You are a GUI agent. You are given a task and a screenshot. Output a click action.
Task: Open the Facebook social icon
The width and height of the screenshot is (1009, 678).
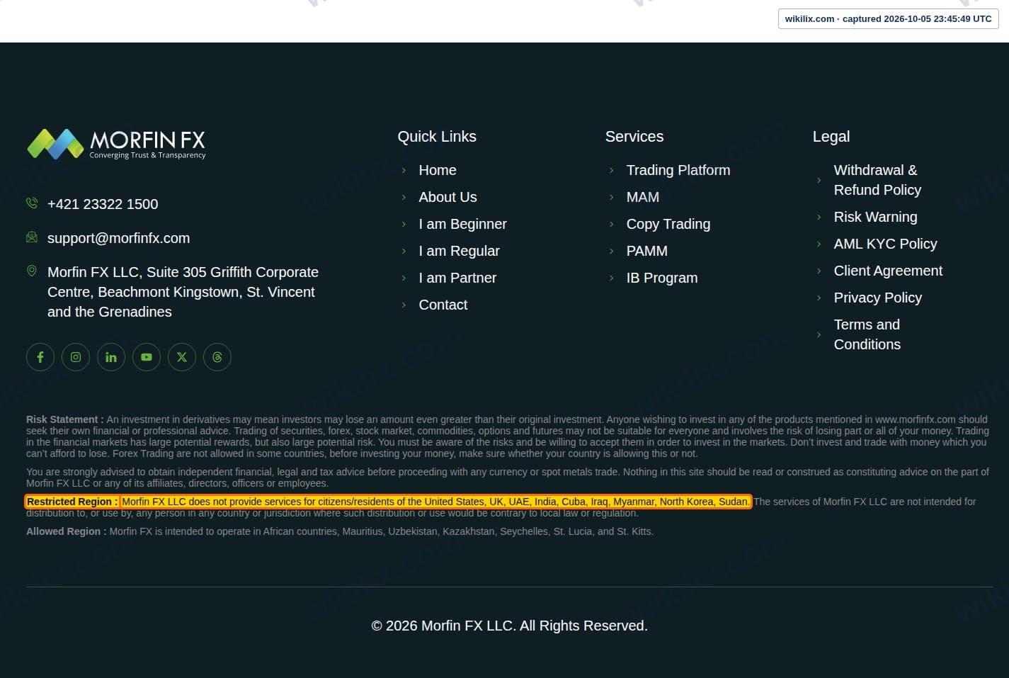tap(40, 357)
